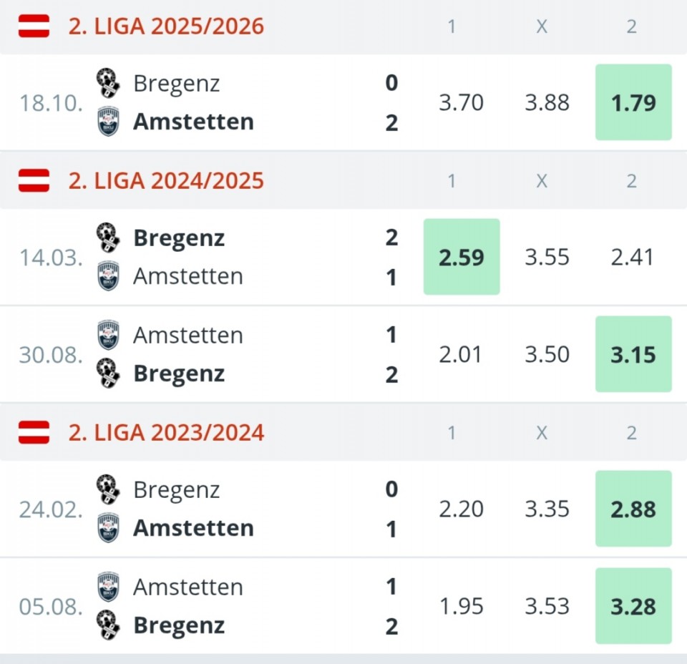The image size is (687, 664).
Task: Click Bregenz logo in the 14.03. match
Action: [x=108, y=238]
